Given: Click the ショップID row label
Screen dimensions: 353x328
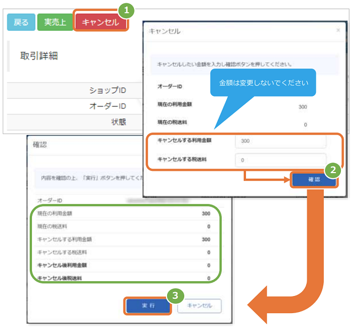Looking at the screenshot, I should [108, 90].
